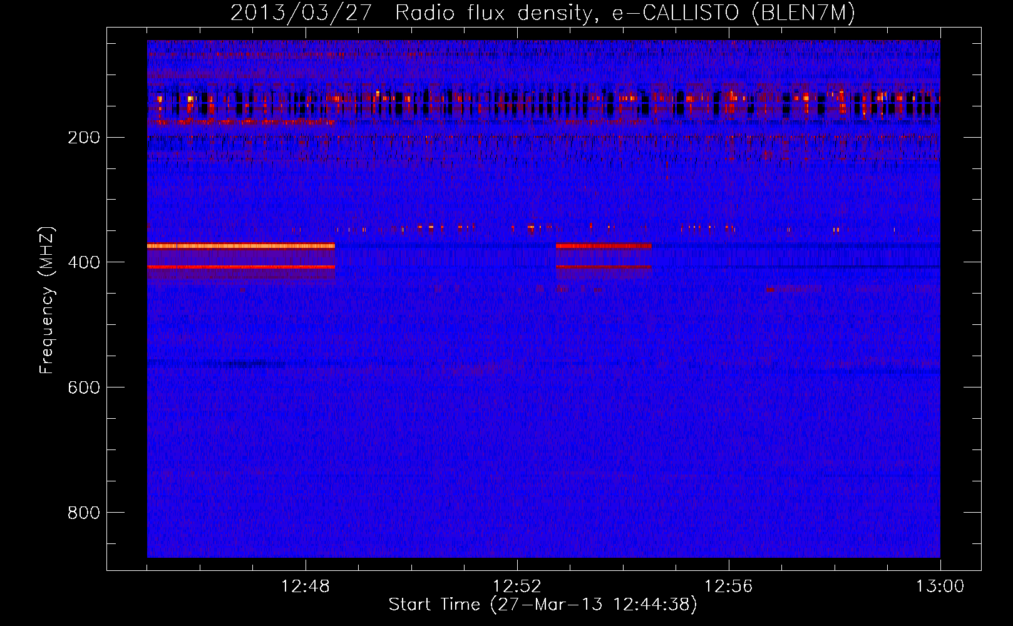Click the 12:56 time tick label
1013x626 pixels.
click(729, 587)
